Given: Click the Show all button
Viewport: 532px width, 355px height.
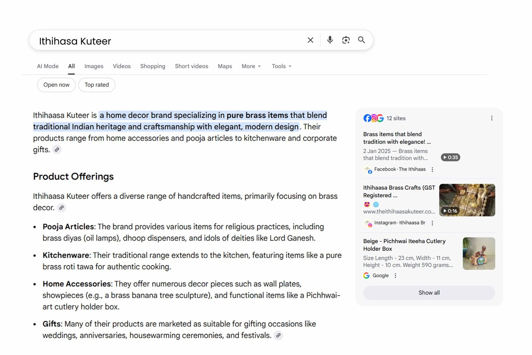Looking at the screenshot, I should 429,293.
